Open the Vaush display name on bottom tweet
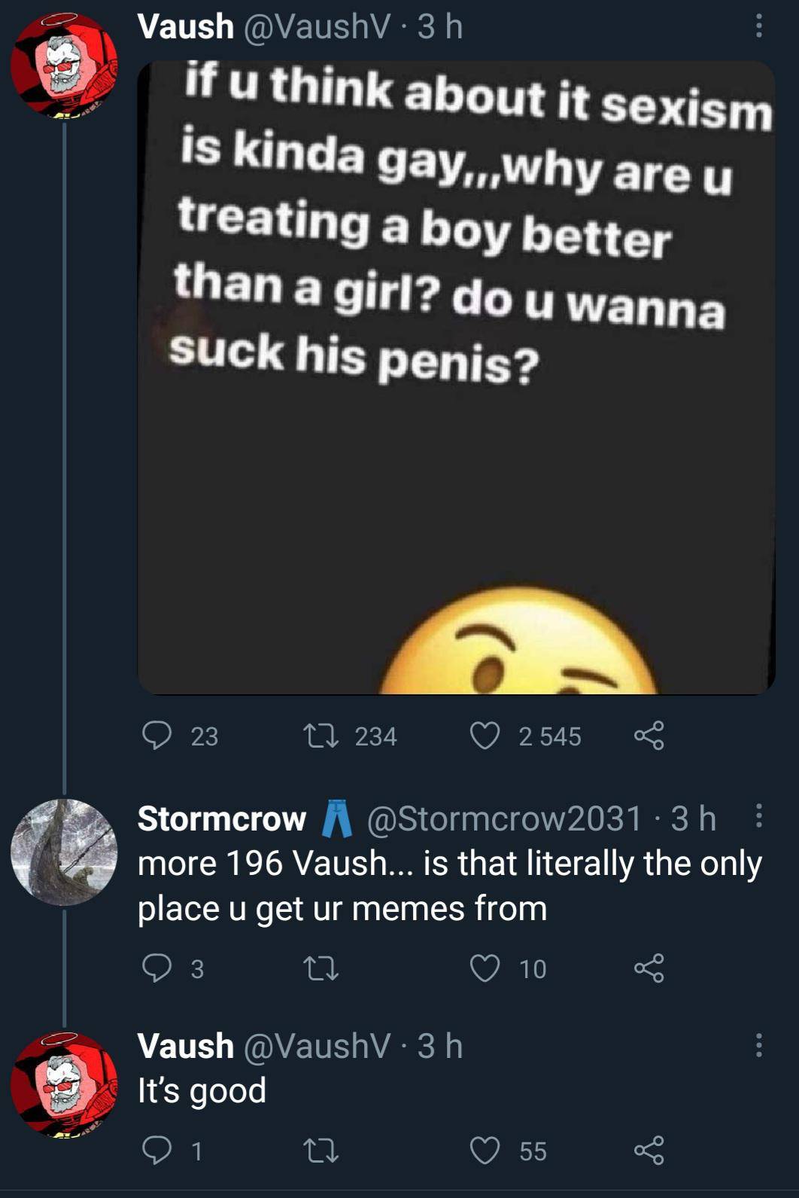Image resolution: width=799 pixels, height=1198 pixels. [186, 1046]
